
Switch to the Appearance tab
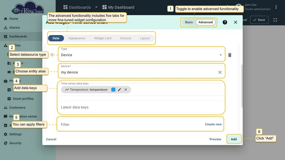point(77,38)
